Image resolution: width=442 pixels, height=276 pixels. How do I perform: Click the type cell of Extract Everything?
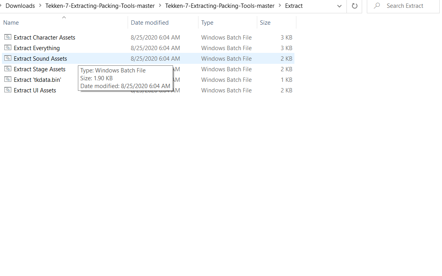pos(226,48)
